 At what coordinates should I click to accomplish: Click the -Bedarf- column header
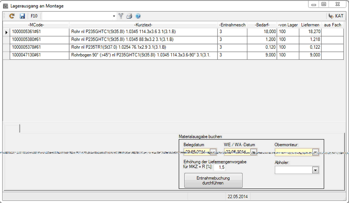tap(262, 25)
